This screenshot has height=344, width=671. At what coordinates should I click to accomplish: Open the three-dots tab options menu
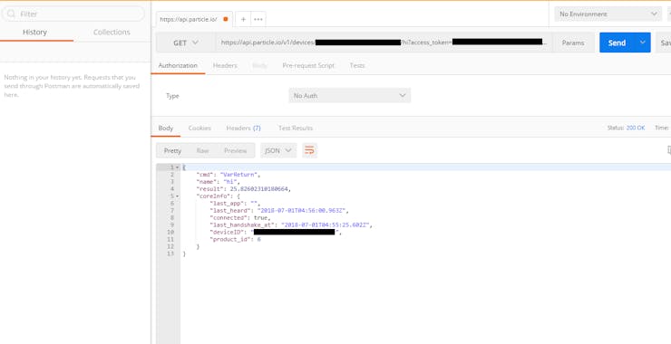(258, 19)
